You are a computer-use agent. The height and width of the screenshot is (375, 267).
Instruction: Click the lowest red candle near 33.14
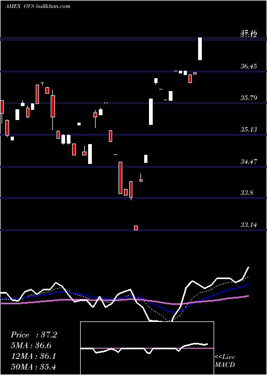coord(136,228)
